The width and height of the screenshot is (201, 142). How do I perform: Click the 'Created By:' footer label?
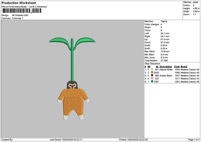[7, 140]
